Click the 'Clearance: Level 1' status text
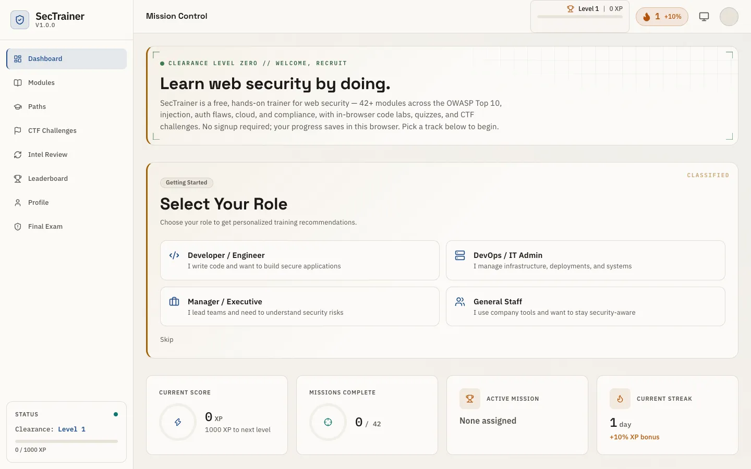 coord(51,429)
